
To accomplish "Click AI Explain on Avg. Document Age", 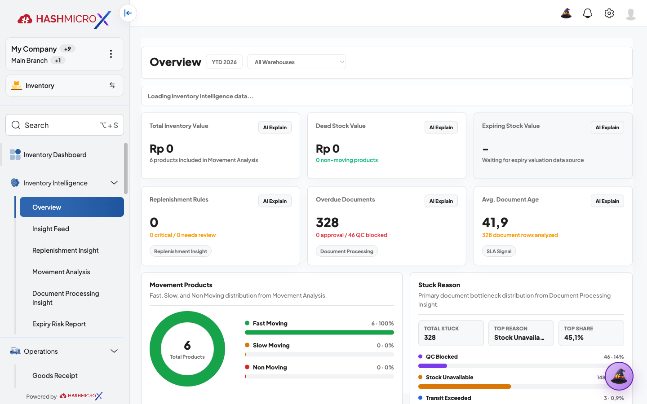I will 607,201.
